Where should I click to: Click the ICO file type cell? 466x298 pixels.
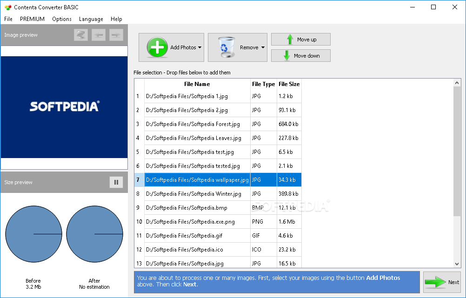(264, 250)
